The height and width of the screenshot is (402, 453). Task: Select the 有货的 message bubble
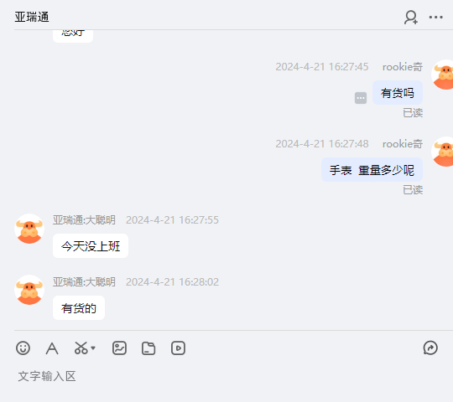click(x=79, y=308)
